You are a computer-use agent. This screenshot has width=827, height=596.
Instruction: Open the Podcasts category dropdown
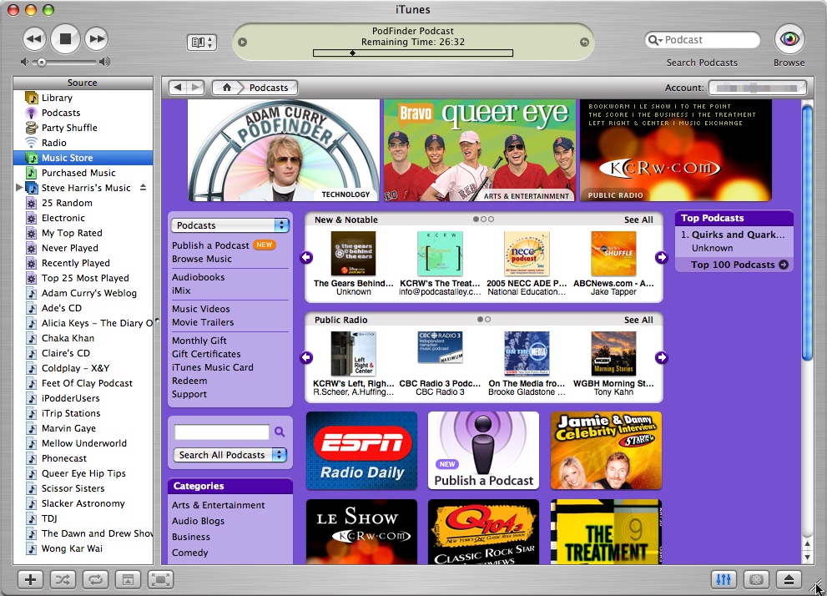click(x=229, y=225)
